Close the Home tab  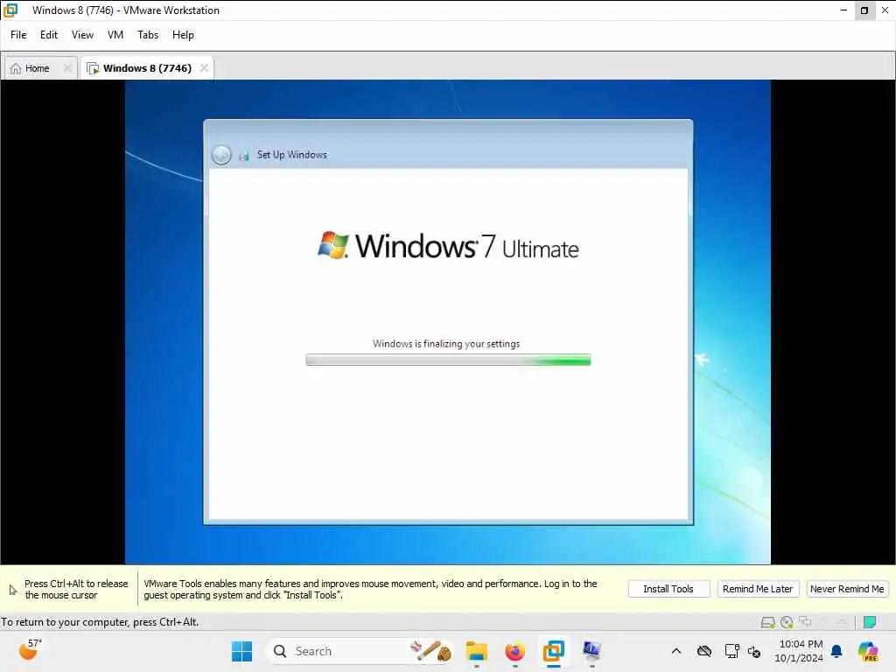[x=67, y=68]
